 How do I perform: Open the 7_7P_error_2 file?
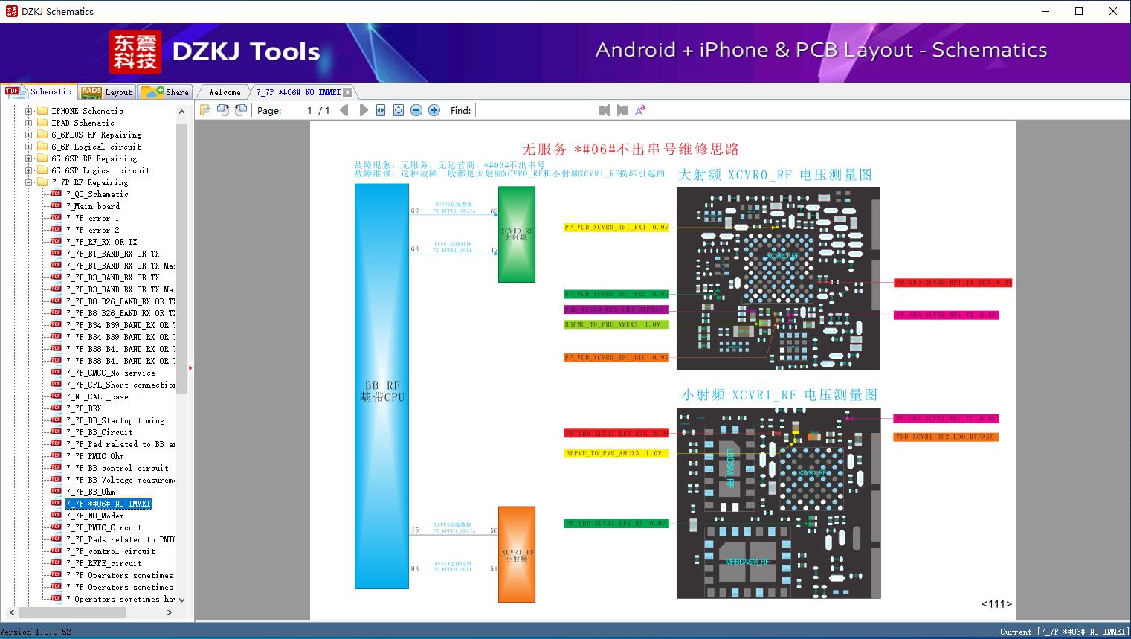(92, 230)
